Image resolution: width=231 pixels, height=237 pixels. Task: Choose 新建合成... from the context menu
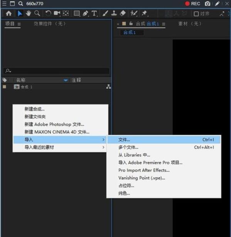click(x=60, y=109)
